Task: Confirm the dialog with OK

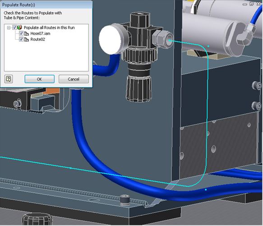Action: tap(40, 79)
